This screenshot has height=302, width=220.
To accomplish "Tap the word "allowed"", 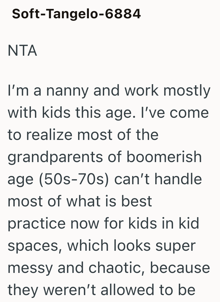I will (x=131, y=290).
